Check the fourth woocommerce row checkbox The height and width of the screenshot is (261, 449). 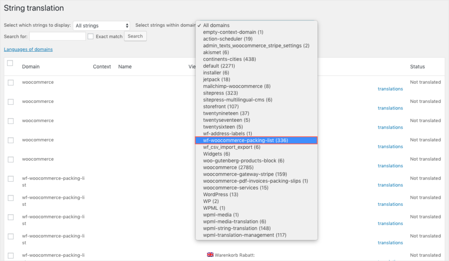(x=11, y=140)
